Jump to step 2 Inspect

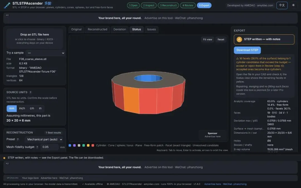(149, 5)
